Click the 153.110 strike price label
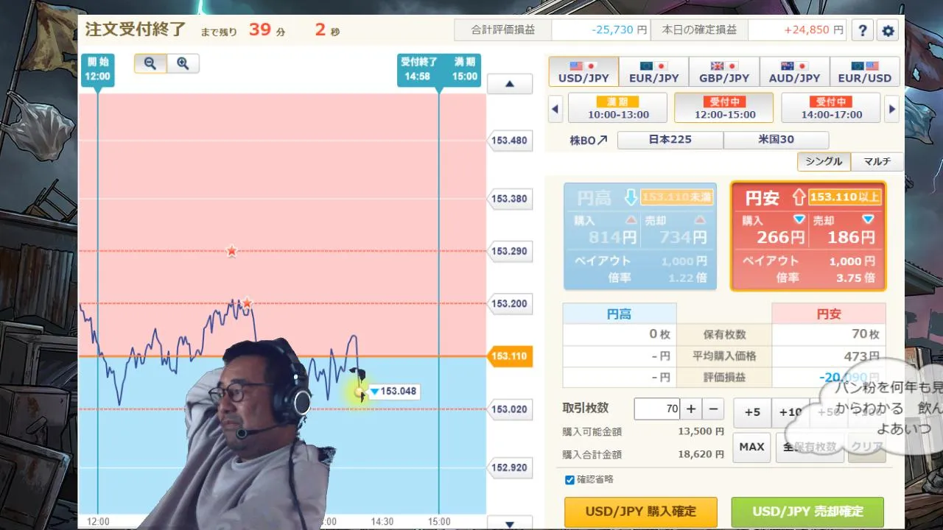The height and width of the screenshot is (530, 943). tap(509, 356)
